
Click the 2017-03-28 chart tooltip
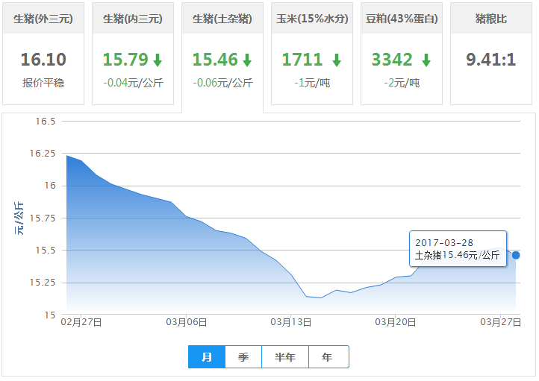pos(458,249)
